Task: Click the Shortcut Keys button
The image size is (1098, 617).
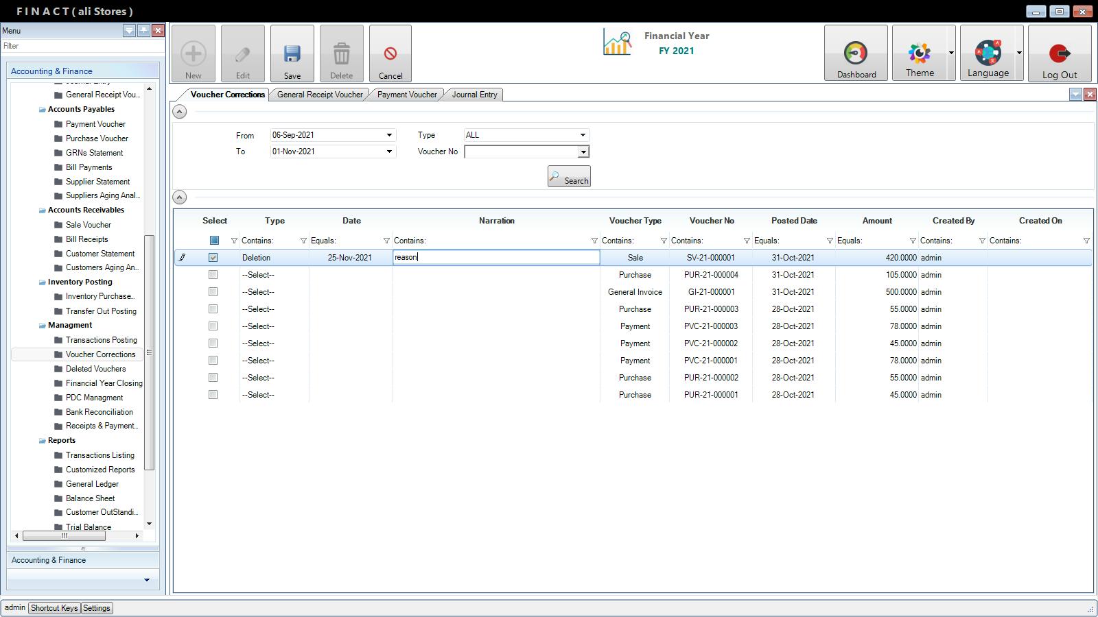Action: click(54, 608)
